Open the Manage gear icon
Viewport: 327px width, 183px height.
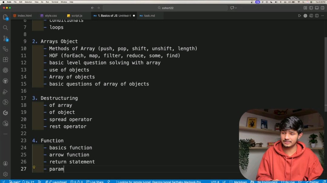5,174
